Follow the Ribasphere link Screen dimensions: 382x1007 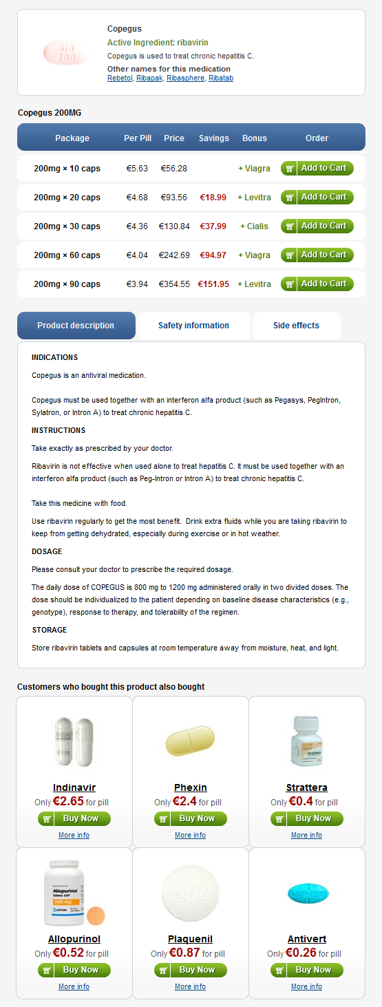click(x=185, y=78)
